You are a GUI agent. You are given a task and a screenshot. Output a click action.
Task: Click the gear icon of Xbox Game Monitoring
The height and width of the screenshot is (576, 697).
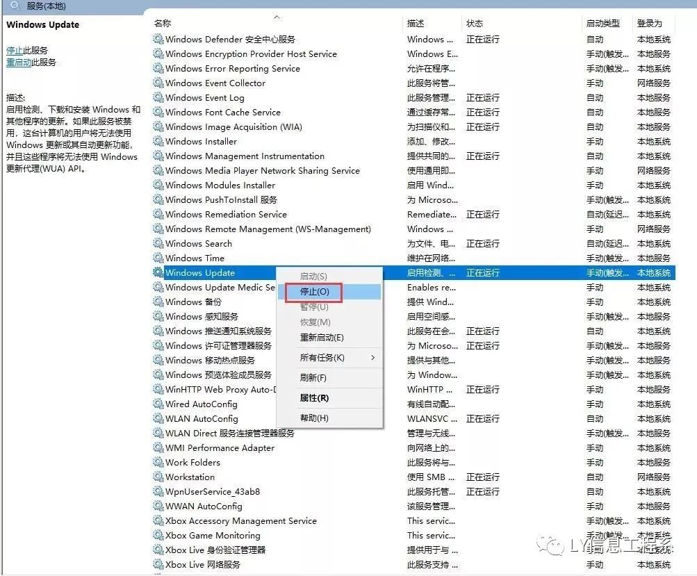[x=158, y=535]
